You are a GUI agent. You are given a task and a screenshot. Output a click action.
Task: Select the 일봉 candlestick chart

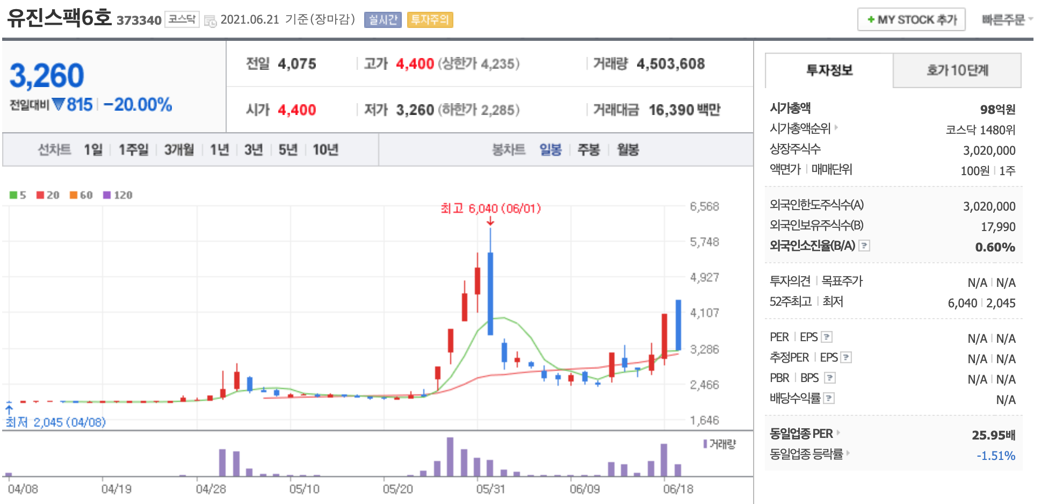point(551,149)
